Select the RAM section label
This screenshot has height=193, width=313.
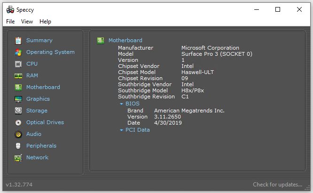[x=32, y=75]
